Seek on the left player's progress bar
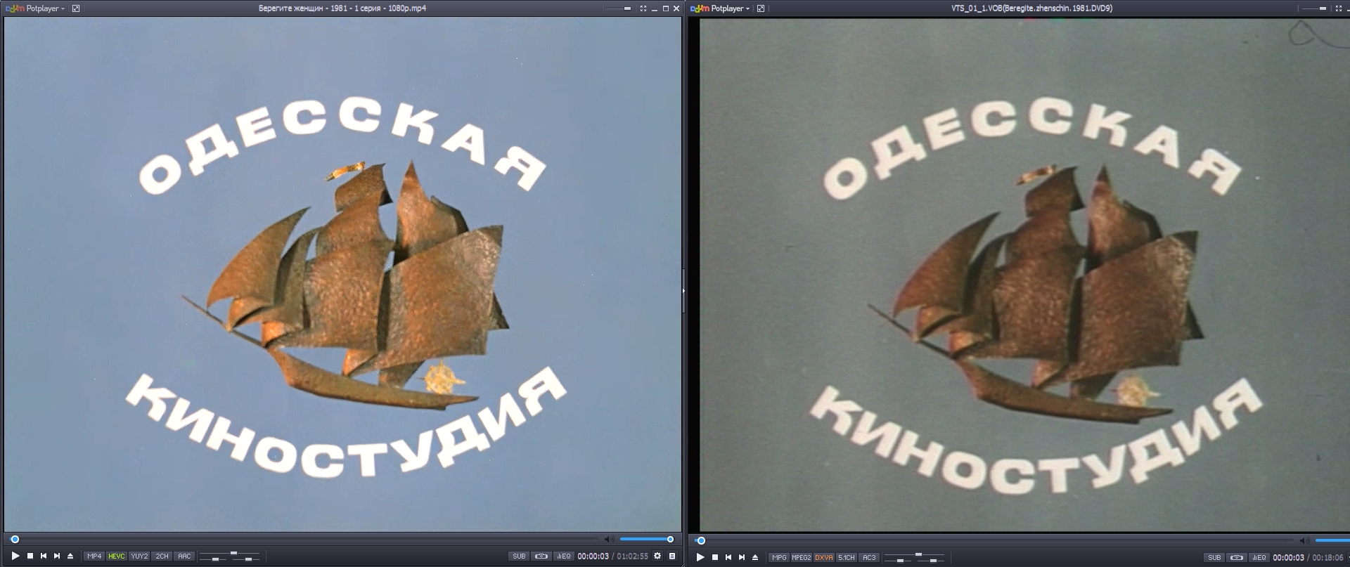The image size is (1350, 567). click(305, 539)
